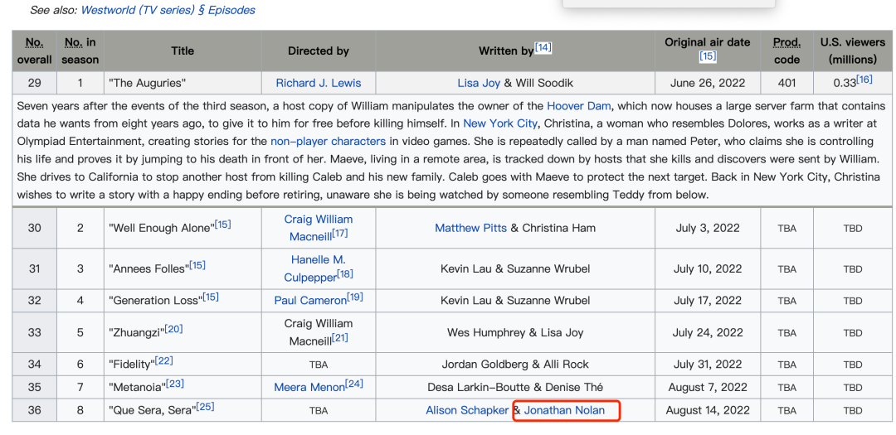Select overall episode number 29

click(x=34, y=83)
